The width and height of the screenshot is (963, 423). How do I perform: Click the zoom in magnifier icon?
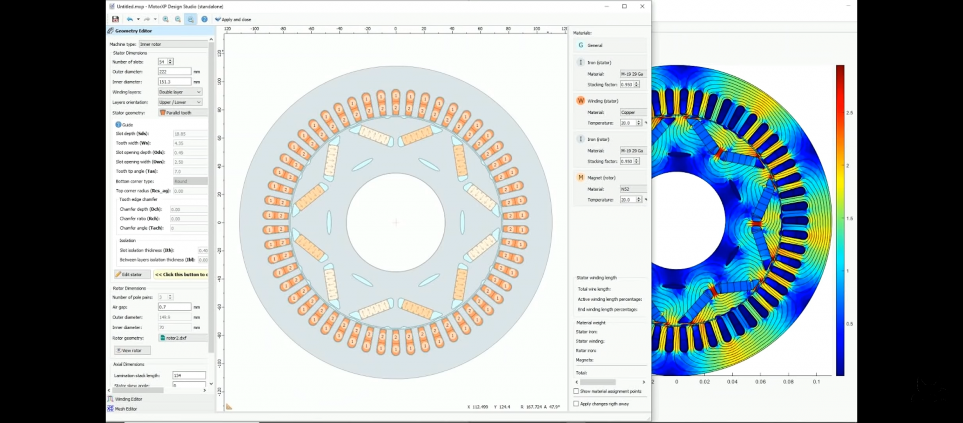pyautogui.click(x=166, y=19)
